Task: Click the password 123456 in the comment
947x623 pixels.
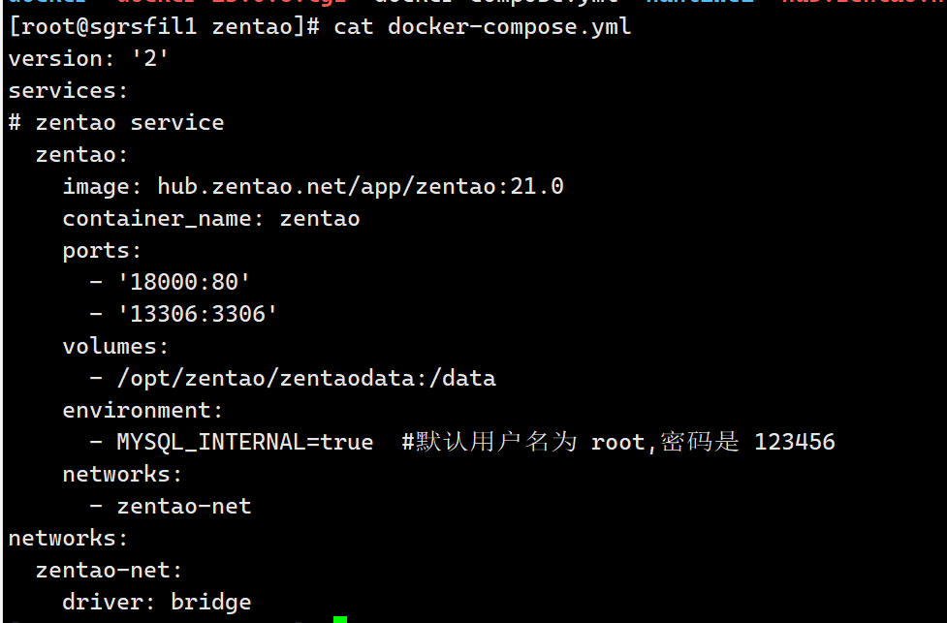Action: point(795,443)
